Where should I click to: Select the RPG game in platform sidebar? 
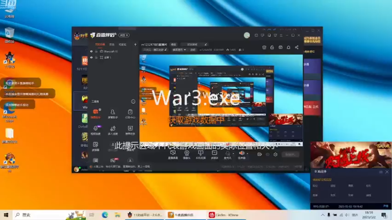click(84, 82)
